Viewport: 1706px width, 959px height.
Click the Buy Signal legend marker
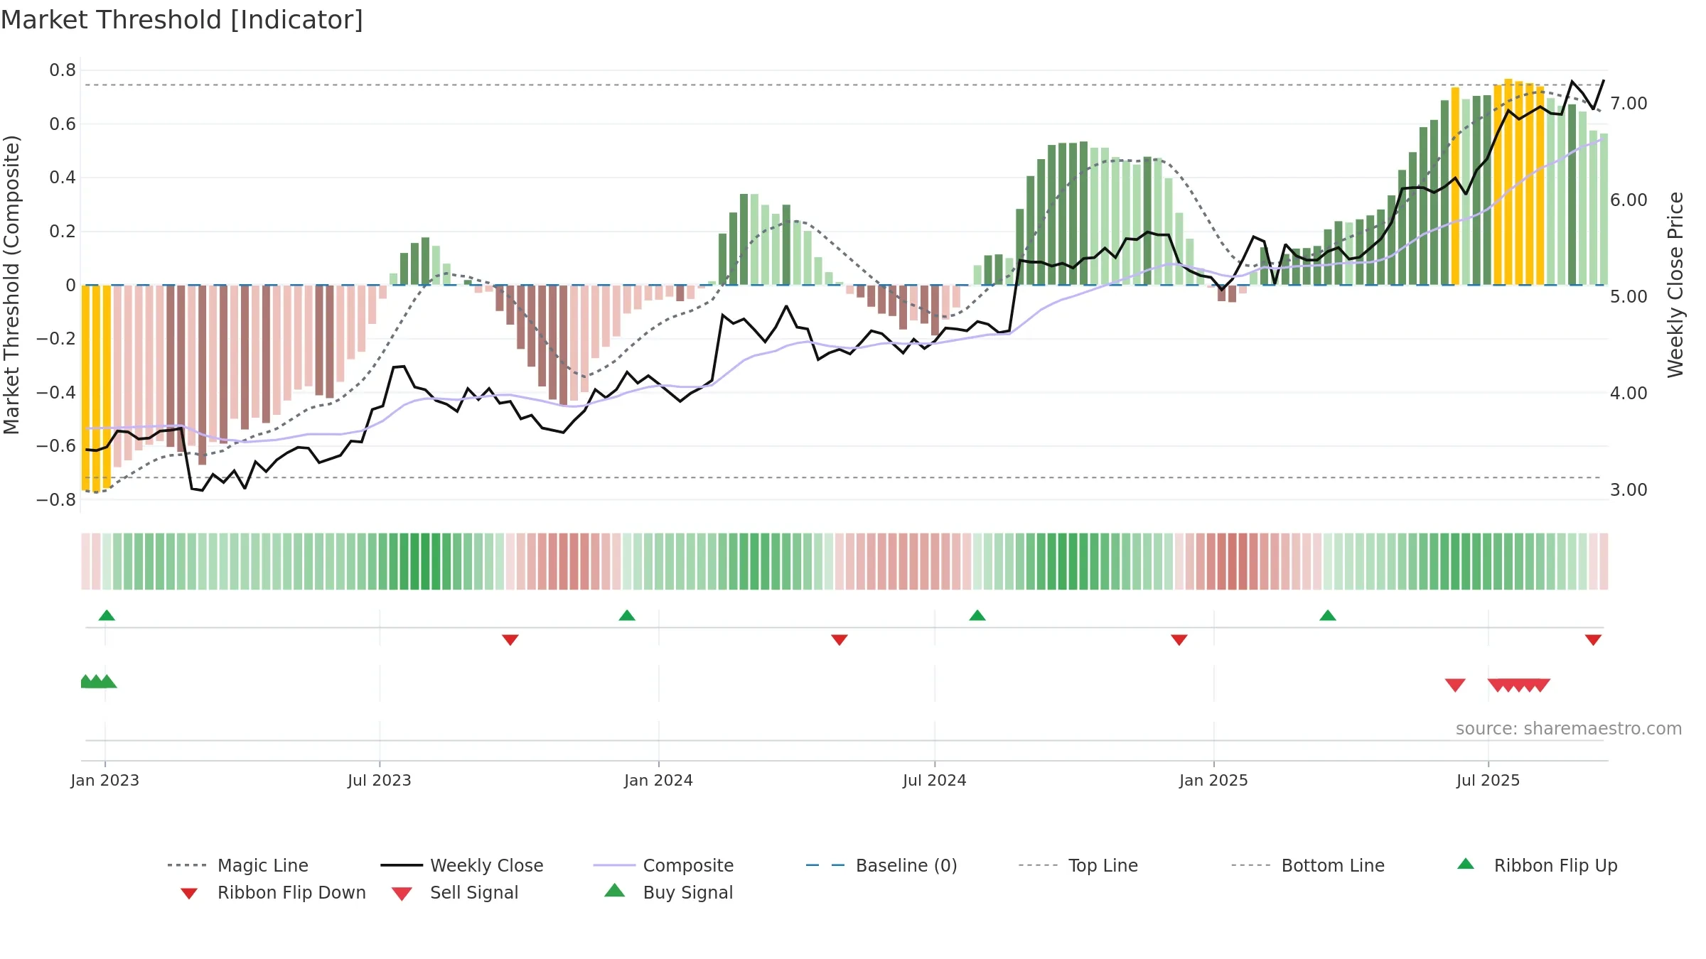[x=615, y=891]
